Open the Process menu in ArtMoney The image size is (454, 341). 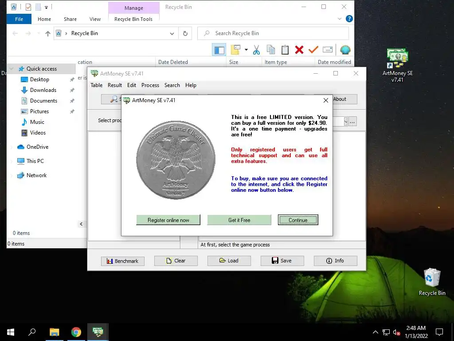(x=150, y=85)
